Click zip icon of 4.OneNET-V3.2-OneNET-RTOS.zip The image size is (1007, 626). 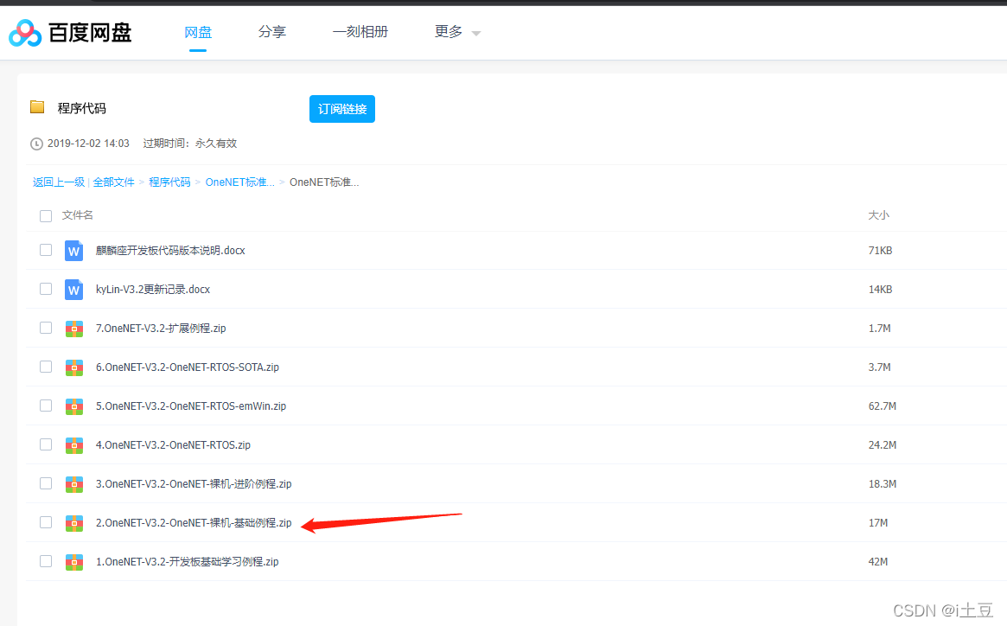(x=73, y=445)
